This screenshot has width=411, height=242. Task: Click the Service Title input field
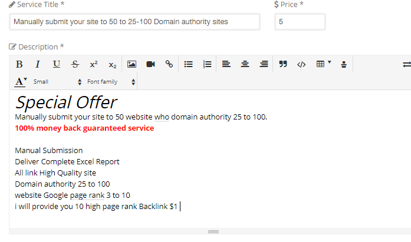click(134, 22)
